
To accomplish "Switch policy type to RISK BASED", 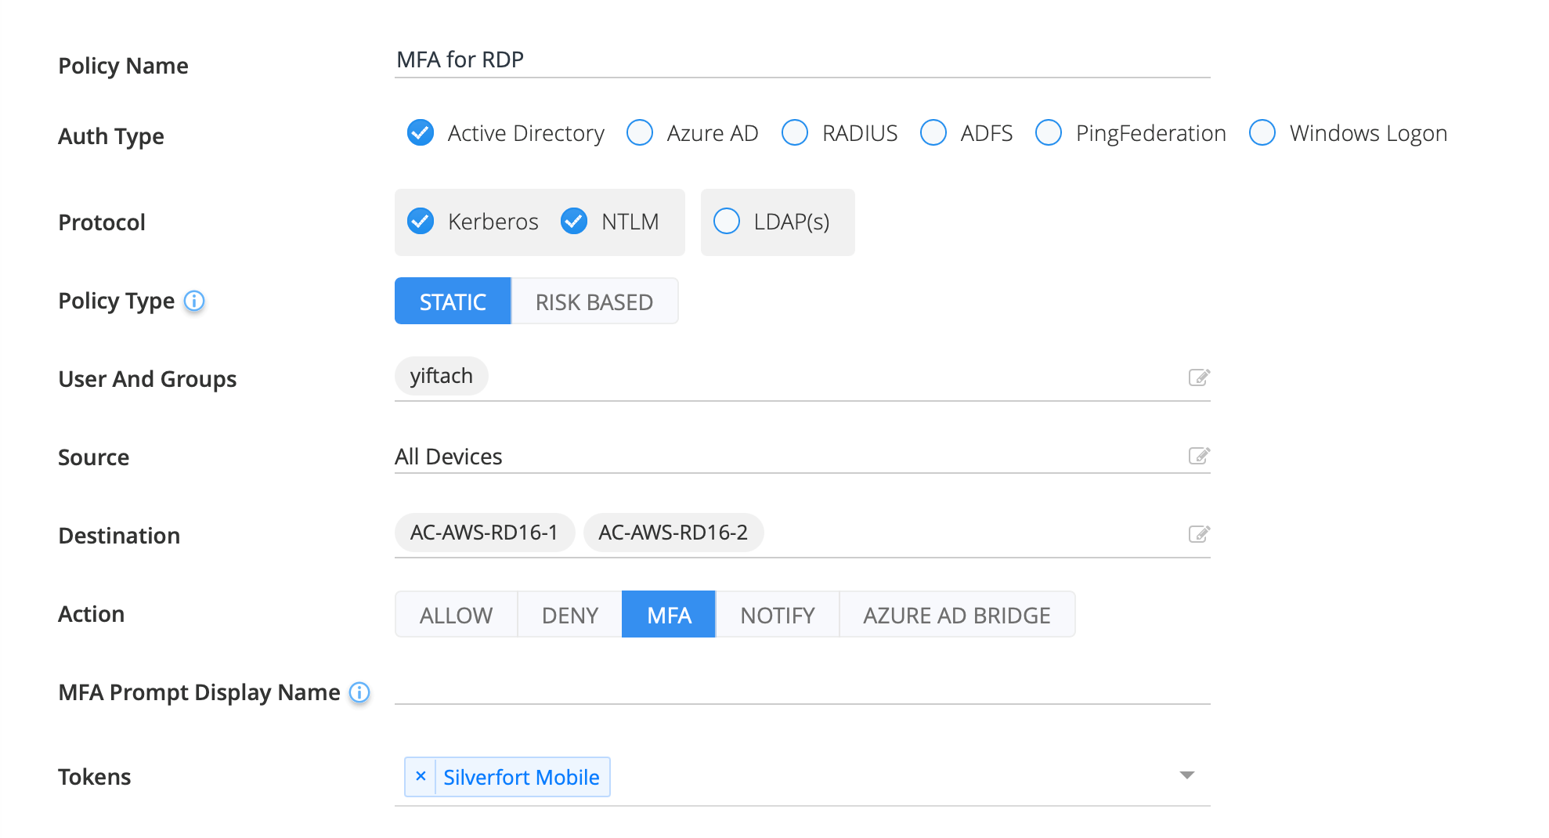I will point(594,302).
